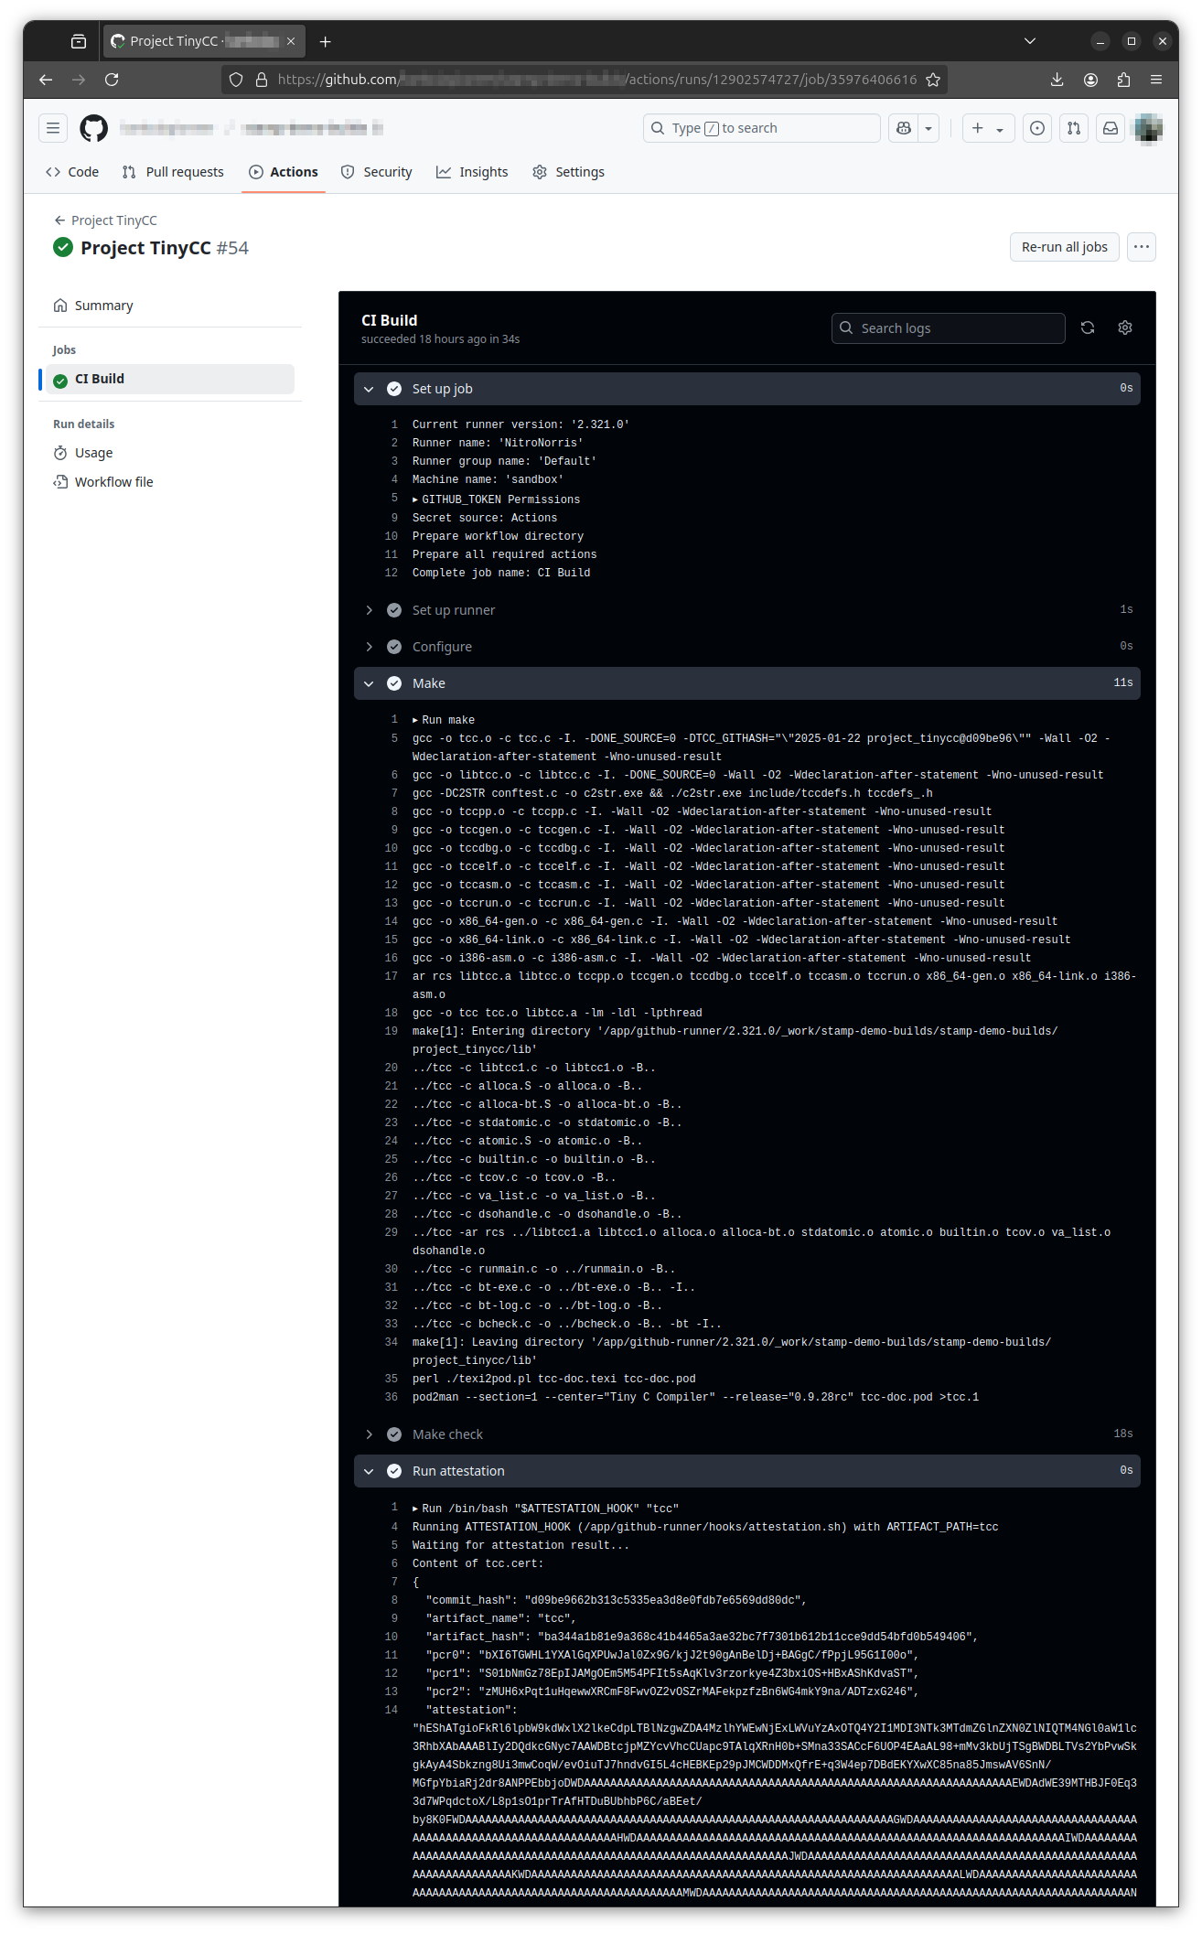Collapse the Set up job step
This screenshot has width=1202, height=1933.
point(369,389)
